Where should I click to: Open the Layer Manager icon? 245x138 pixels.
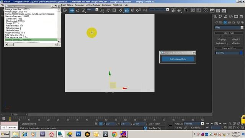186,10
